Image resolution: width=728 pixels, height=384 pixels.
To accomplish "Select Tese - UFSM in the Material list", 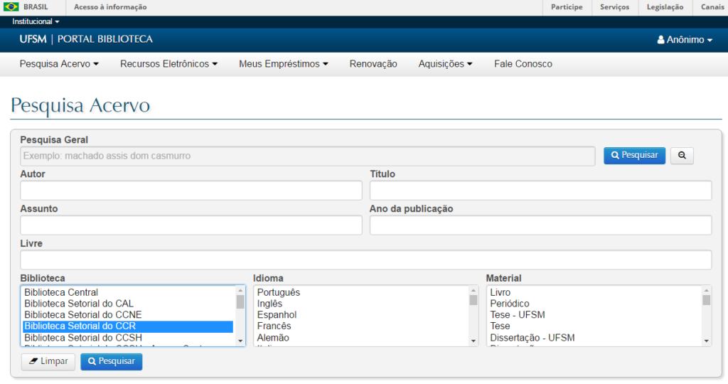I will click(517, 315).
